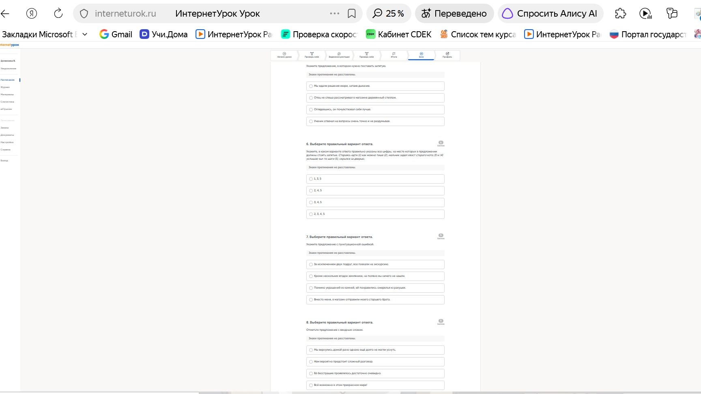
Task: Select answer 'Ученик отвечал на вопросы…'
Action: [x=375, y=121]
